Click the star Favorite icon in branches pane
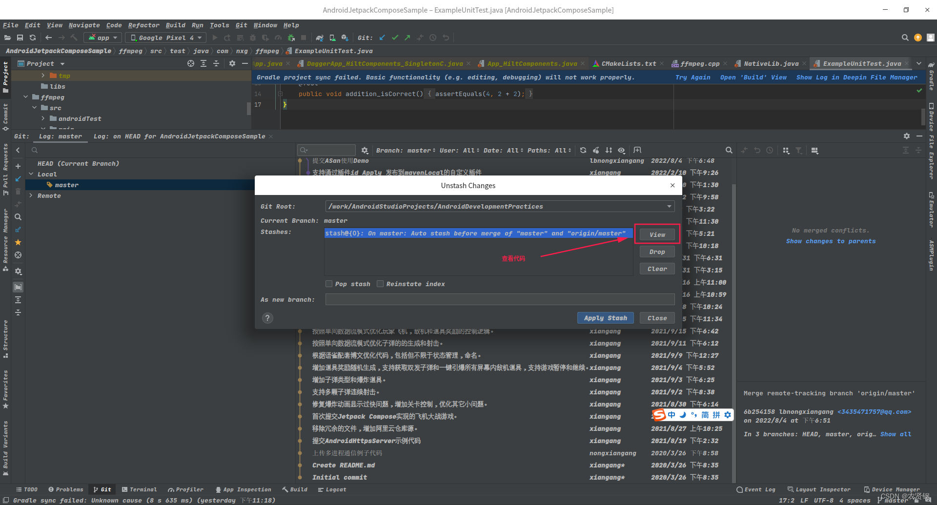The image size is (937, 505). [18, 242]
